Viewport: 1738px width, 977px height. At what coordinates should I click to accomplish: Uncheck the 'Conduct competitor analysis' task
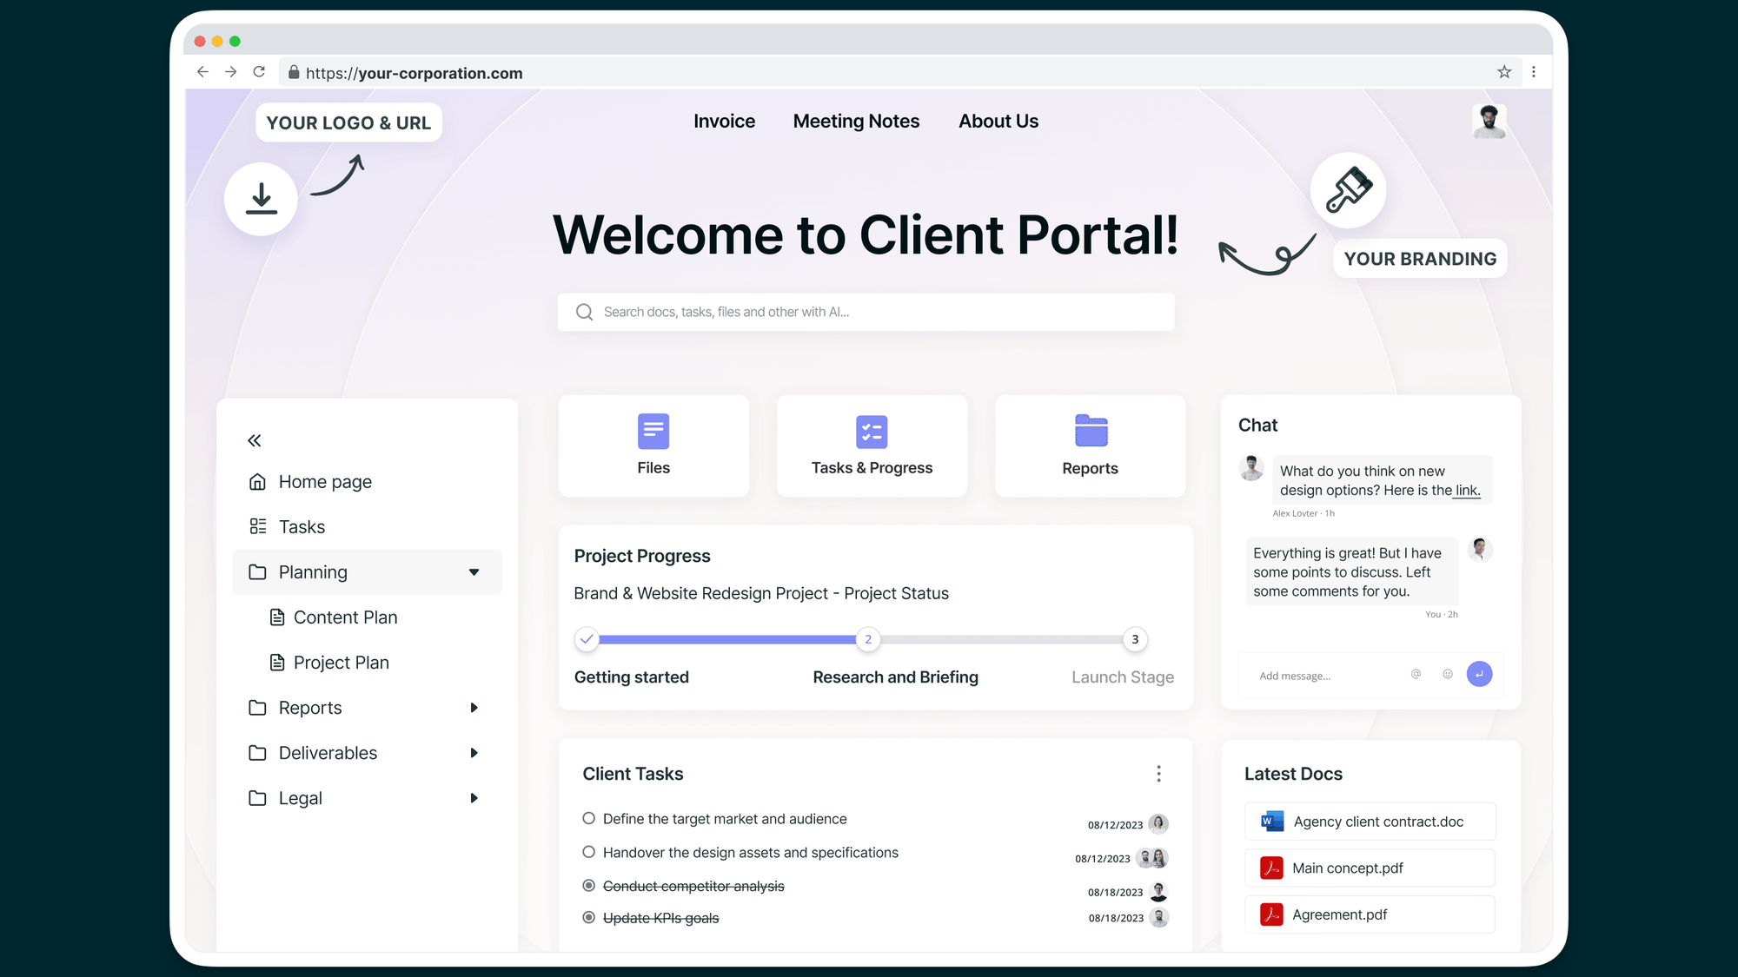coord(588,886)
